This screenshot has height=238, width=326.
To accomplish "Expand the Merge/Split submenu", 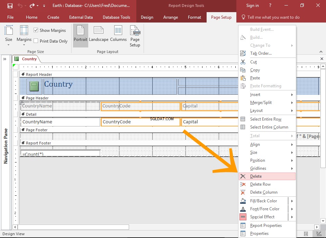I will pos(267,102).
